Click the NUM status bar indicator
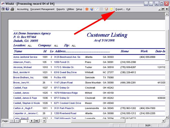This screenshot has width=170, height=128. tap(148, 125)
